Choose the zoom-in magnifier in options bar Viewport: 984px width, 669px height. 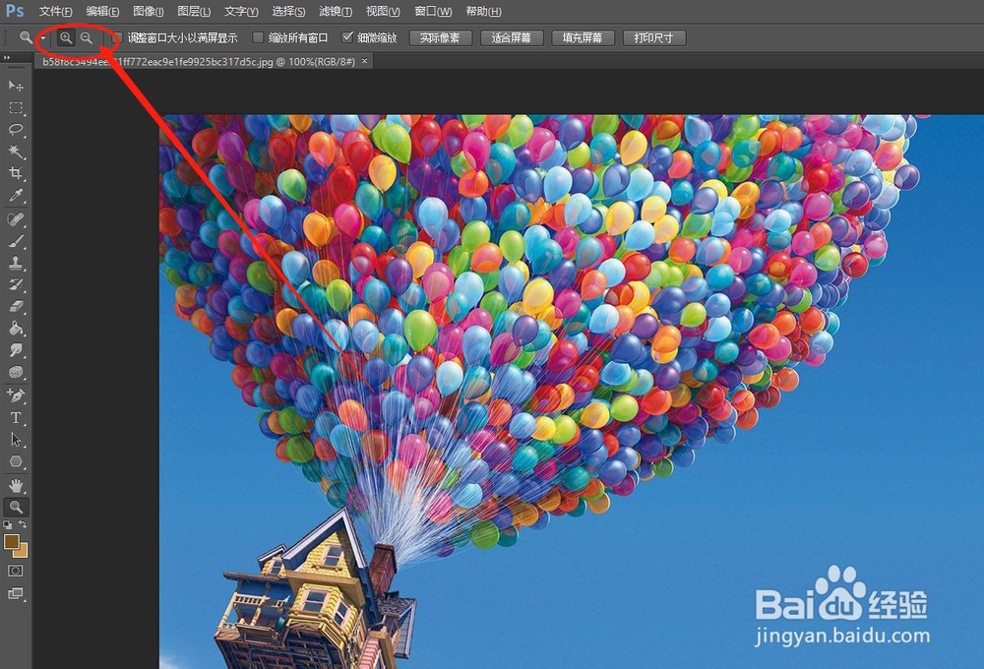point(65,37)
